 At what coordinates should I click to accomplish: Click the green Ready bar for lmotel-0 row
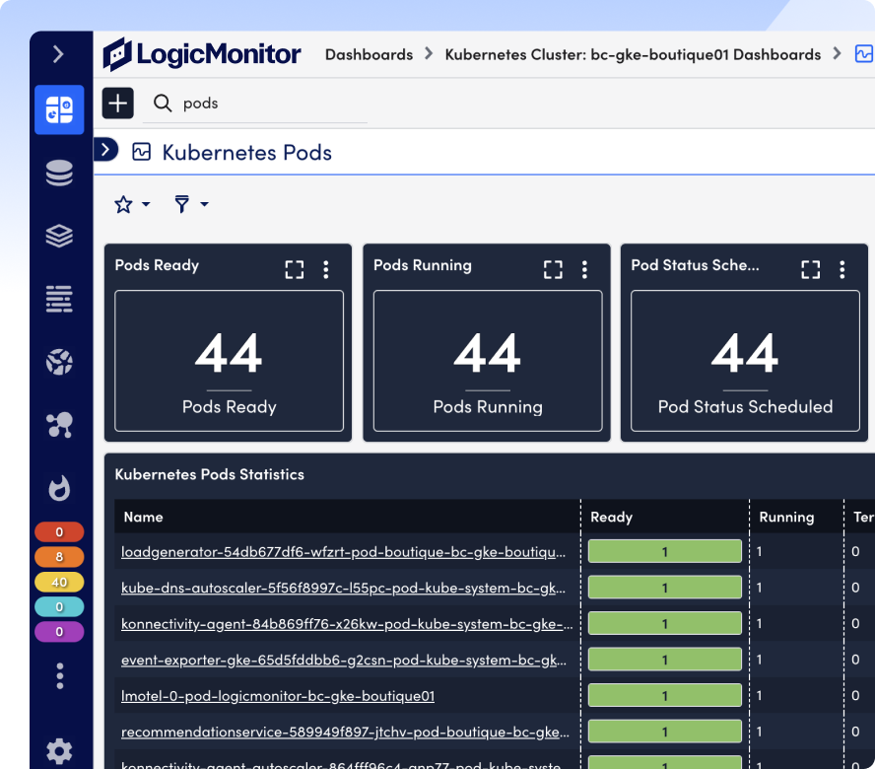tap(664, 696)
